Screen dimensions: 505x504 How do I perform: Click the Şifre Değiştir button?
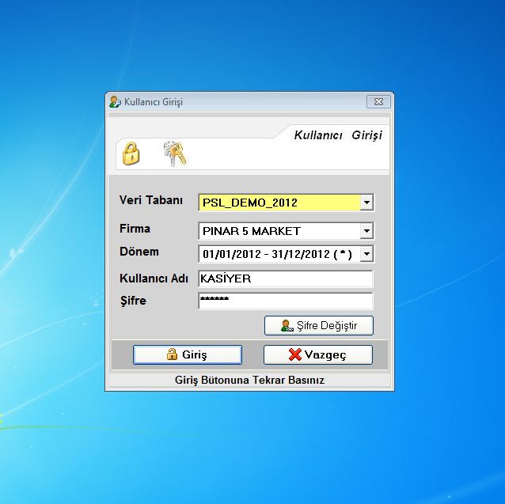point(319,325)
